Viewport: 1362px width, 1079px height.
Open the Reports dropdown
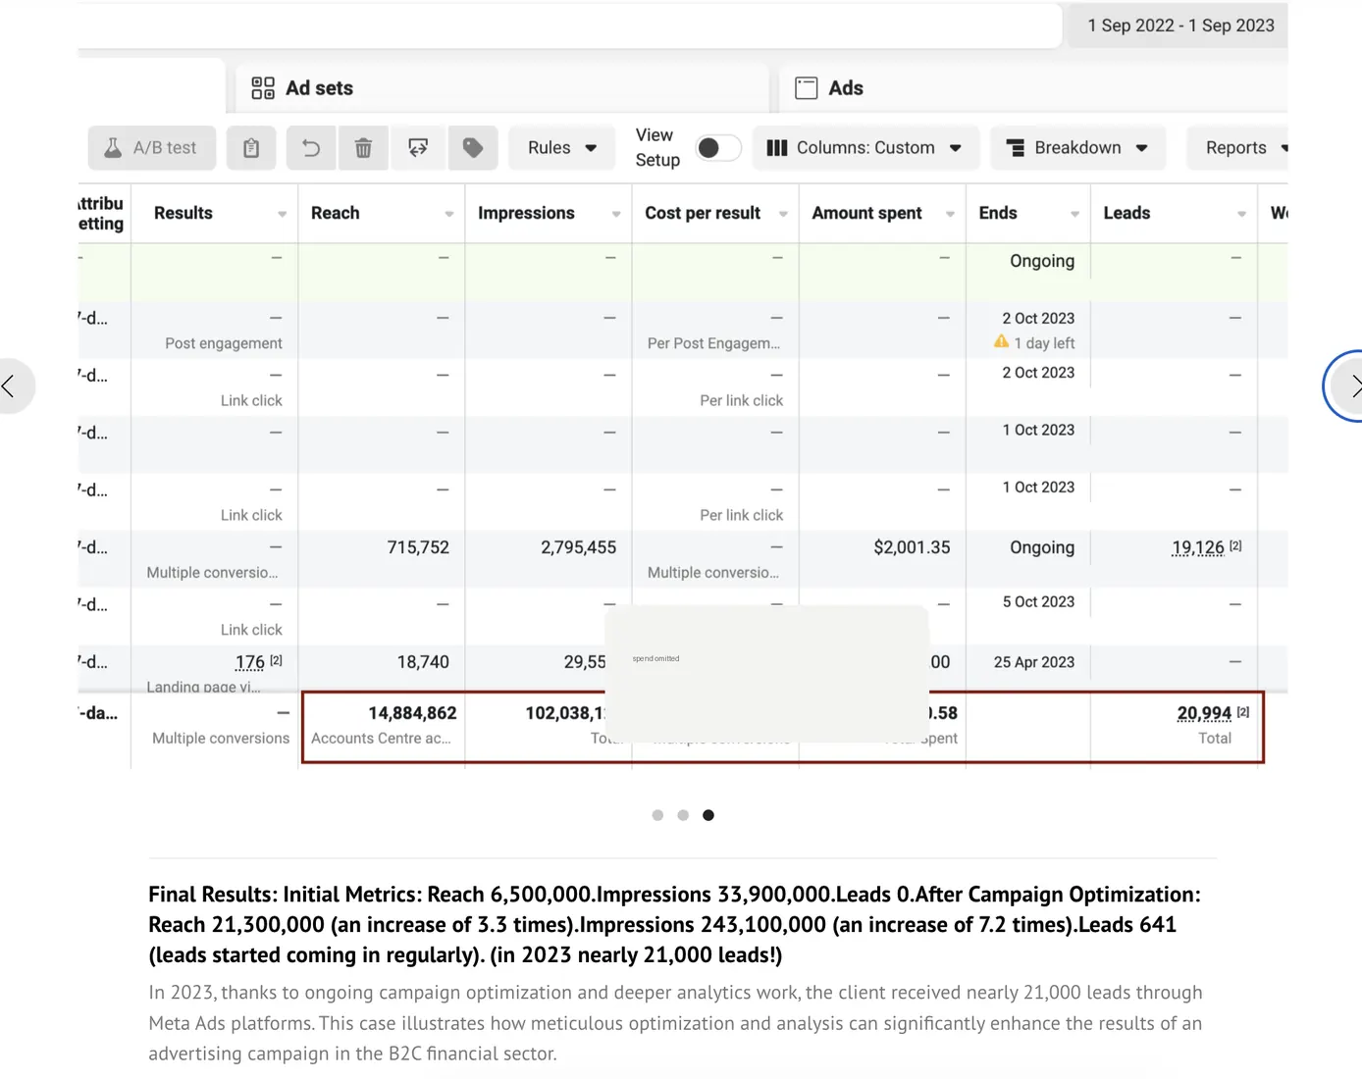1238,148
